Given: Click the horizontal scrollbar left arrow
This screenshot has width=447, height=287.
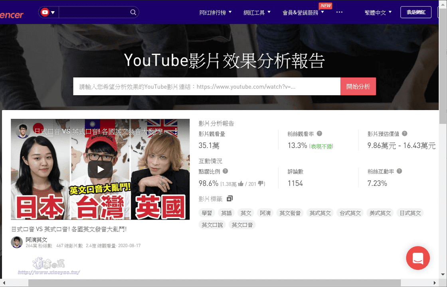Looking at the screenshot, I should point(4,283).
